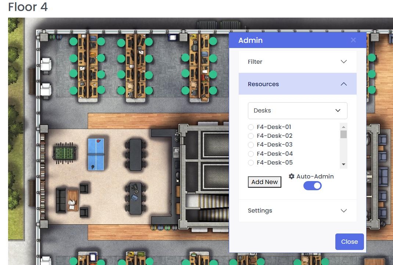Click the desk list scrollbar thumb
This screenshot has height=265, width=393.
coord(343,135)
